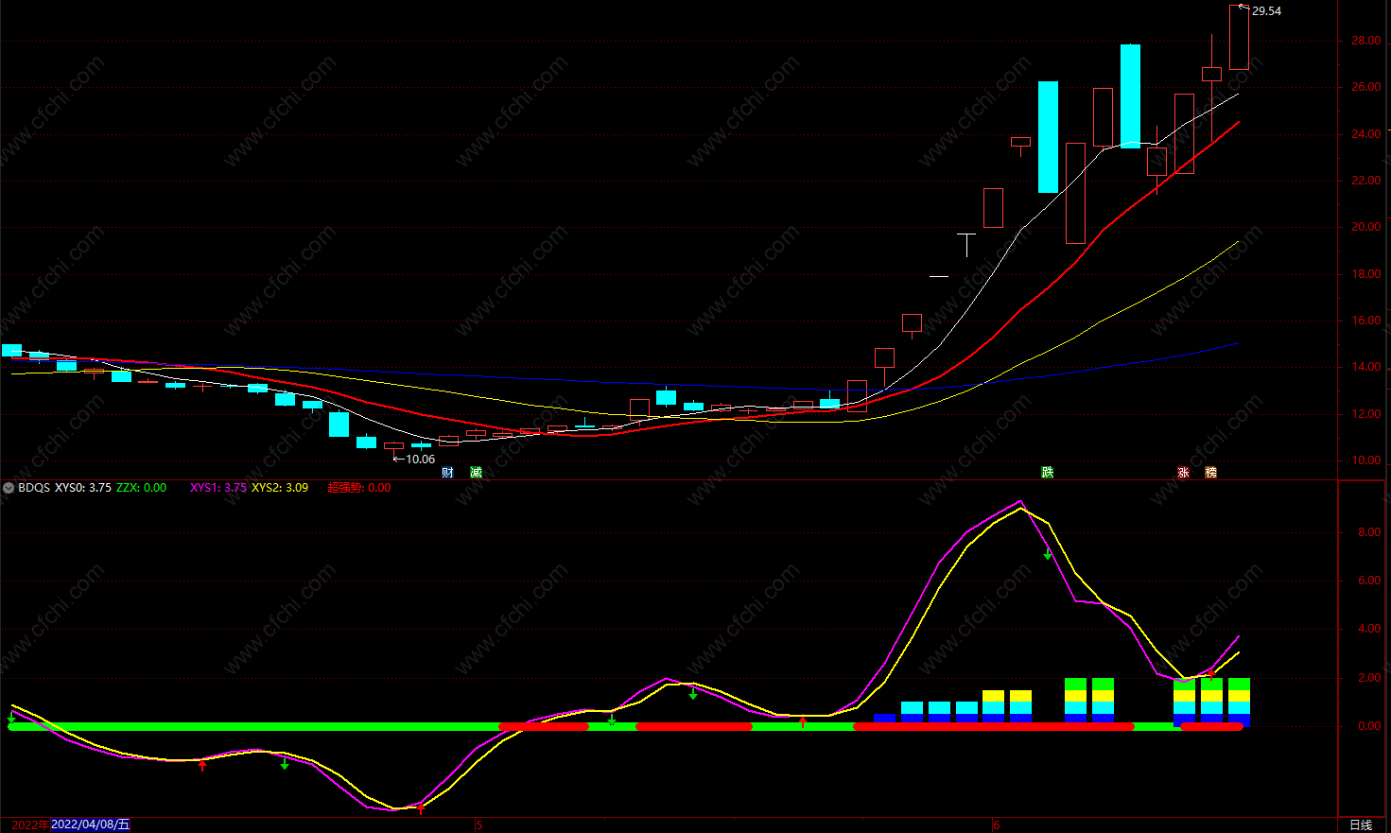Viewport: 1391px width, 833px height.
Task: Click the 财 info marker below candles
Action: [x=448, y=473]
